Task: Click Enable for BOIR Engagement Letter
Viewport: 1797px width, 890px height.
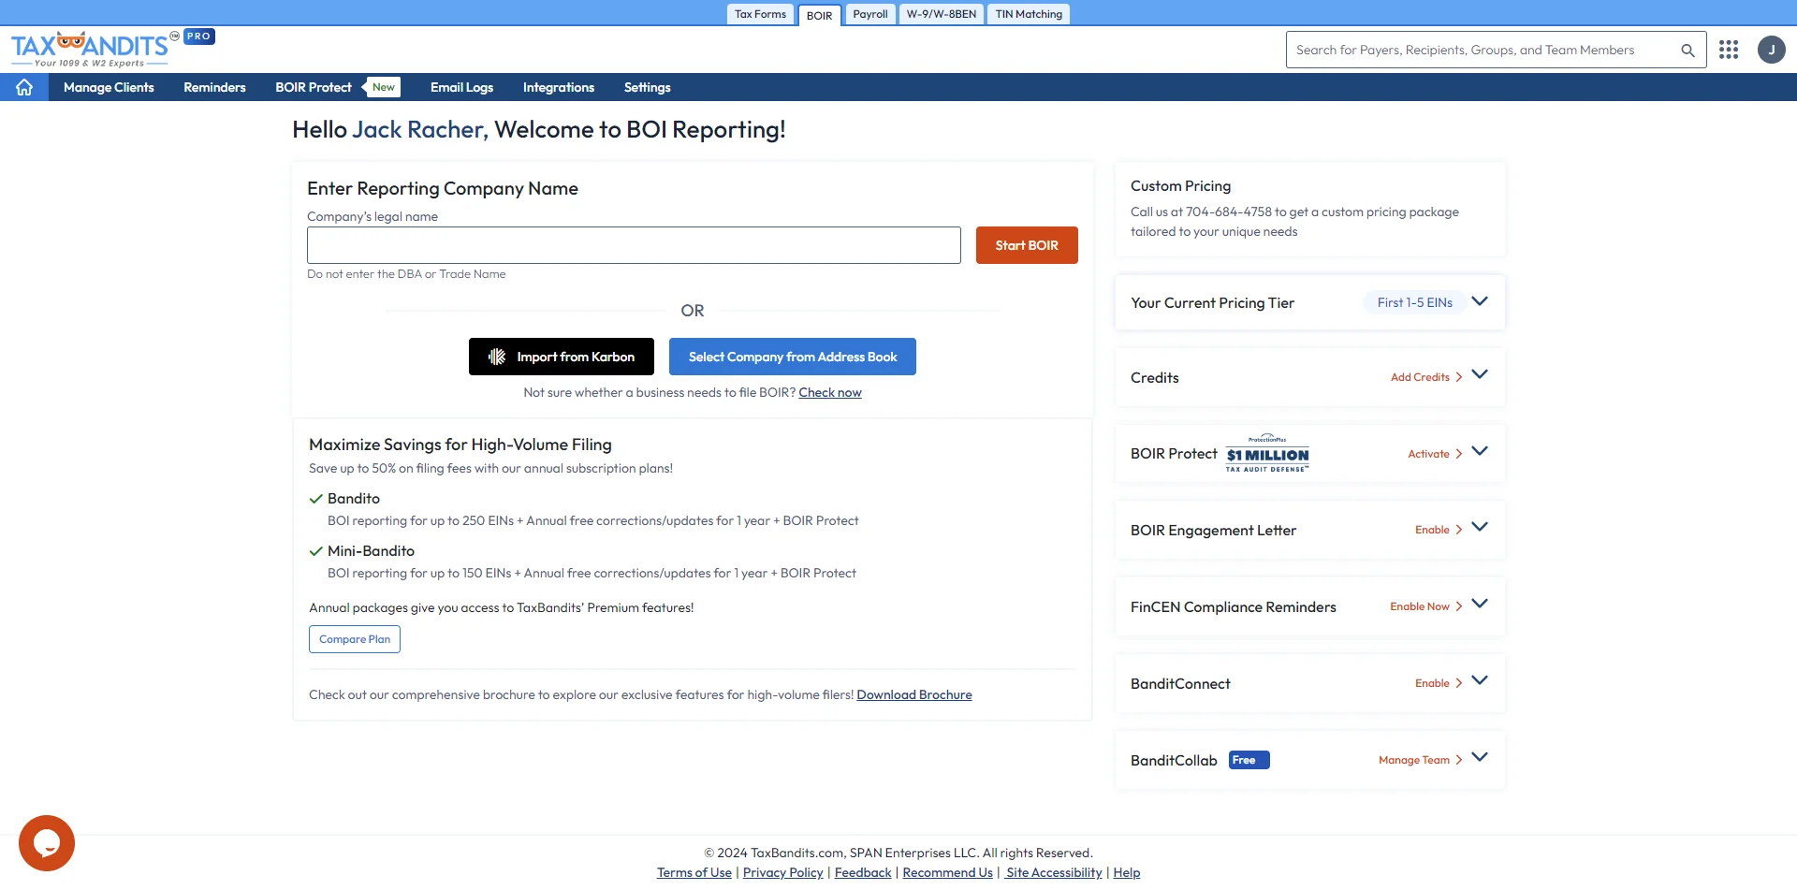Action: [1439, 530]
